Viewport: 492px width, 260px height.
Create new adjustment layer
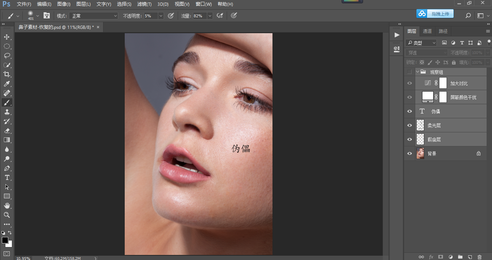coord(450,257)
